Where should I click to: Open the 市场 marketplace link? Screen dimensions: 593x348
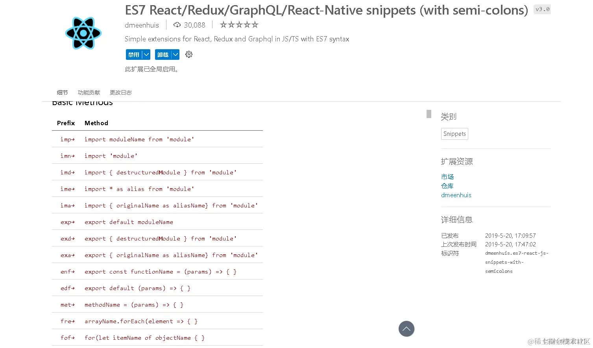point(447,177)
